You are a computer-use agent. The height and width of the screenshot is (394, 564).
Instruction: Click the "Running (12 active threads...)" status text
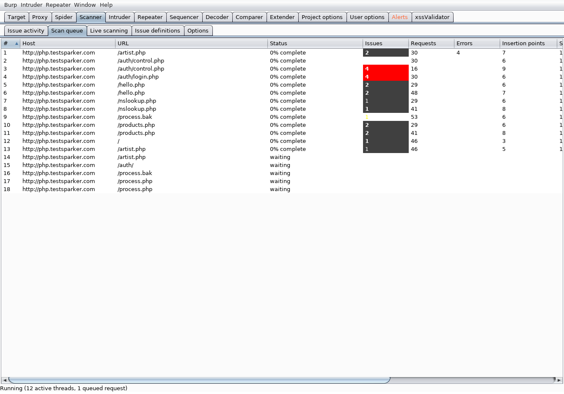pyautogui.click(x=64, y=389)
